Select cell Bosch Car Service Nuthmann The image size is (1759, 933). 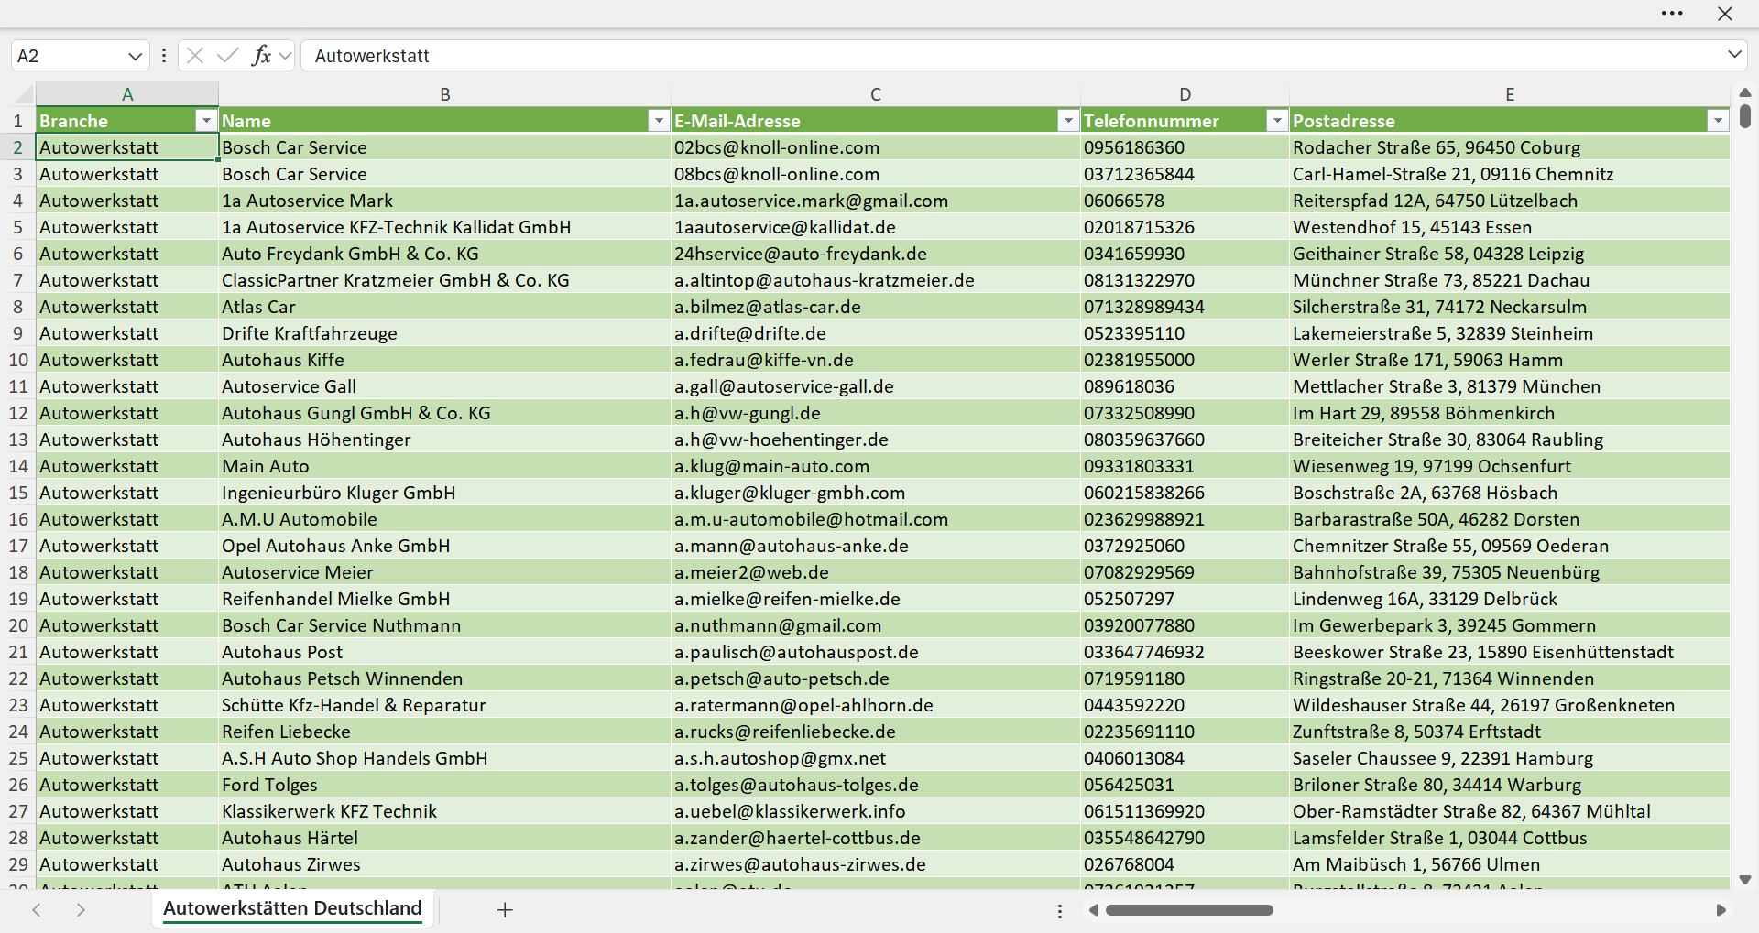[445, 625]
